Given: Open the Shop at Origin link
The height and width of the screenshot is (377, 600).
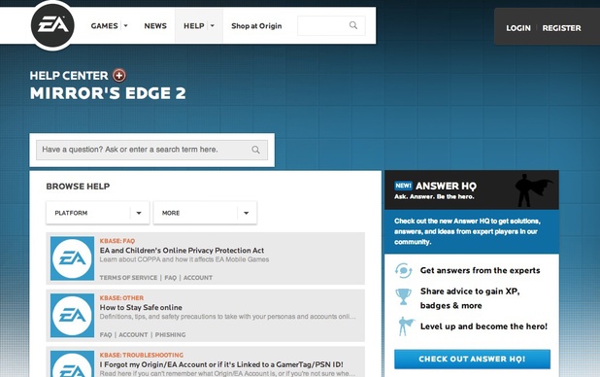Looking at the screenshot, I should coord(256,25).
